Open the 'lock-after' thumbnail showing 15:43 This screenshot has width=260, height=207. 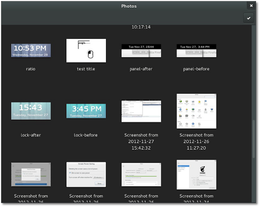(31, 111)
